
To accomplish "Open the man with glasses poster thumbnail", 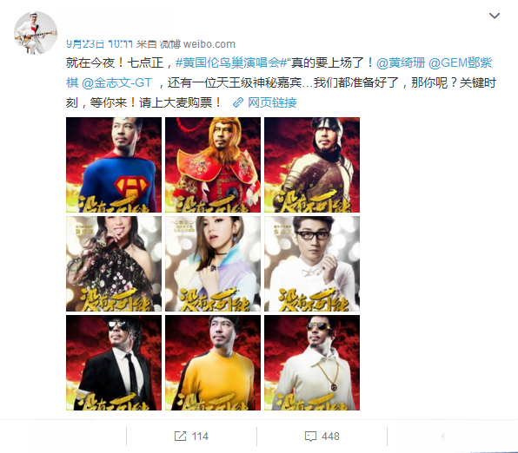I will click(312, 264).
